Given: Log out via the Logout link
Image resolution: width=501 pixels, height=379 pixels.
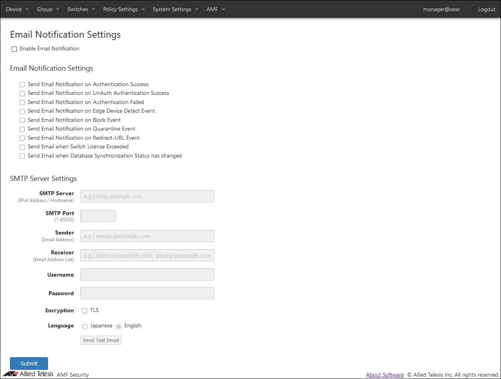Looking at the screenshot, I should (x=486, y=9).
